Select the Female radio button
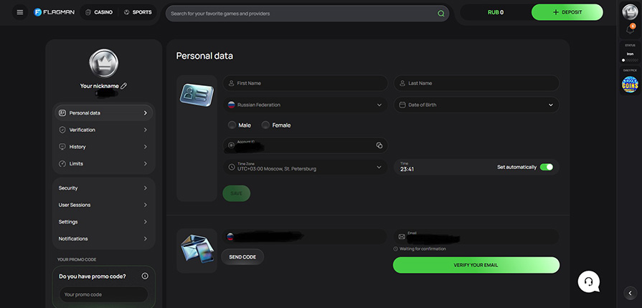This screenshot has height=308, width=642. click(x=266, y=125)
